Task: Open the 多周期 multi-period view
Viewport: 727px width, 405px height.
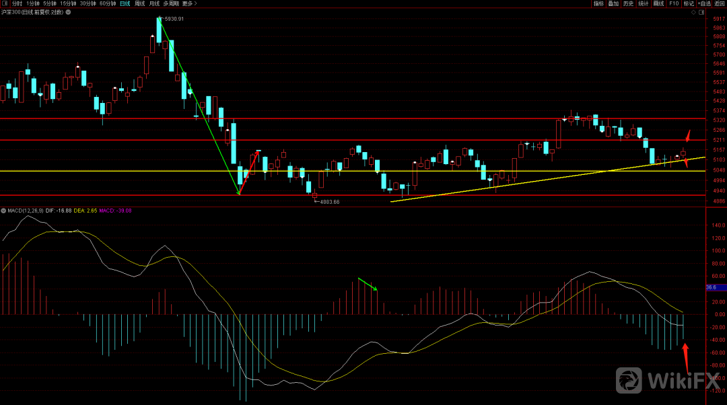Action: click(x=171, y=3)
